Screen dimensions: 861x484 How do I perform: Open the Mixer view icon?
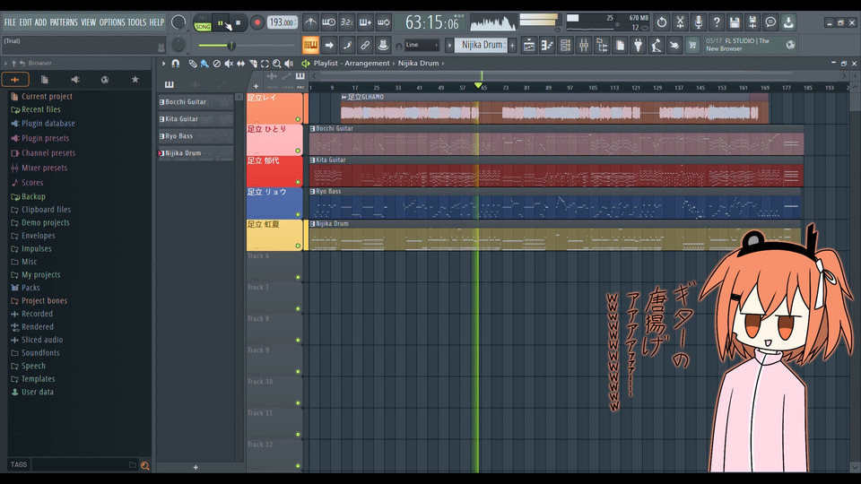coord(584,45)
